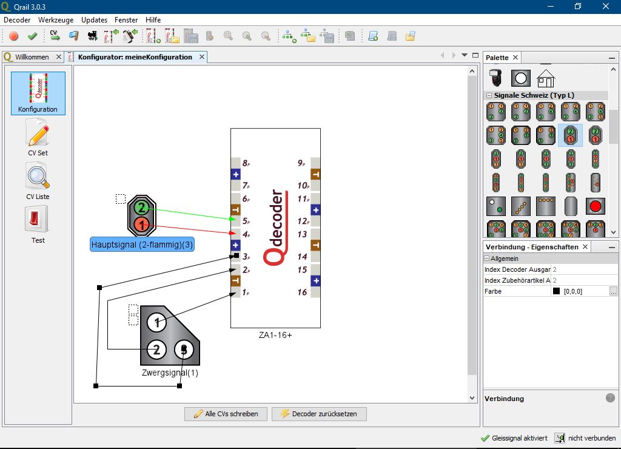Click the black Farbe color swatch
621x449 pixels.
point(557,291)
